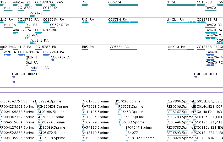Image resolution: width=223 pixels, height=142 pixels.
Task: Select the dmGlut gene bar
Action: (x=182, y=5)
